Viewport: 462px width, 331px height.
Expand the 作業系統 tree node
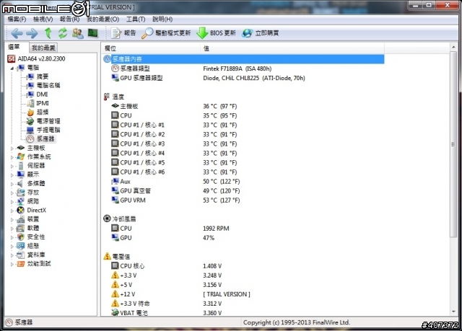(12, 157)
